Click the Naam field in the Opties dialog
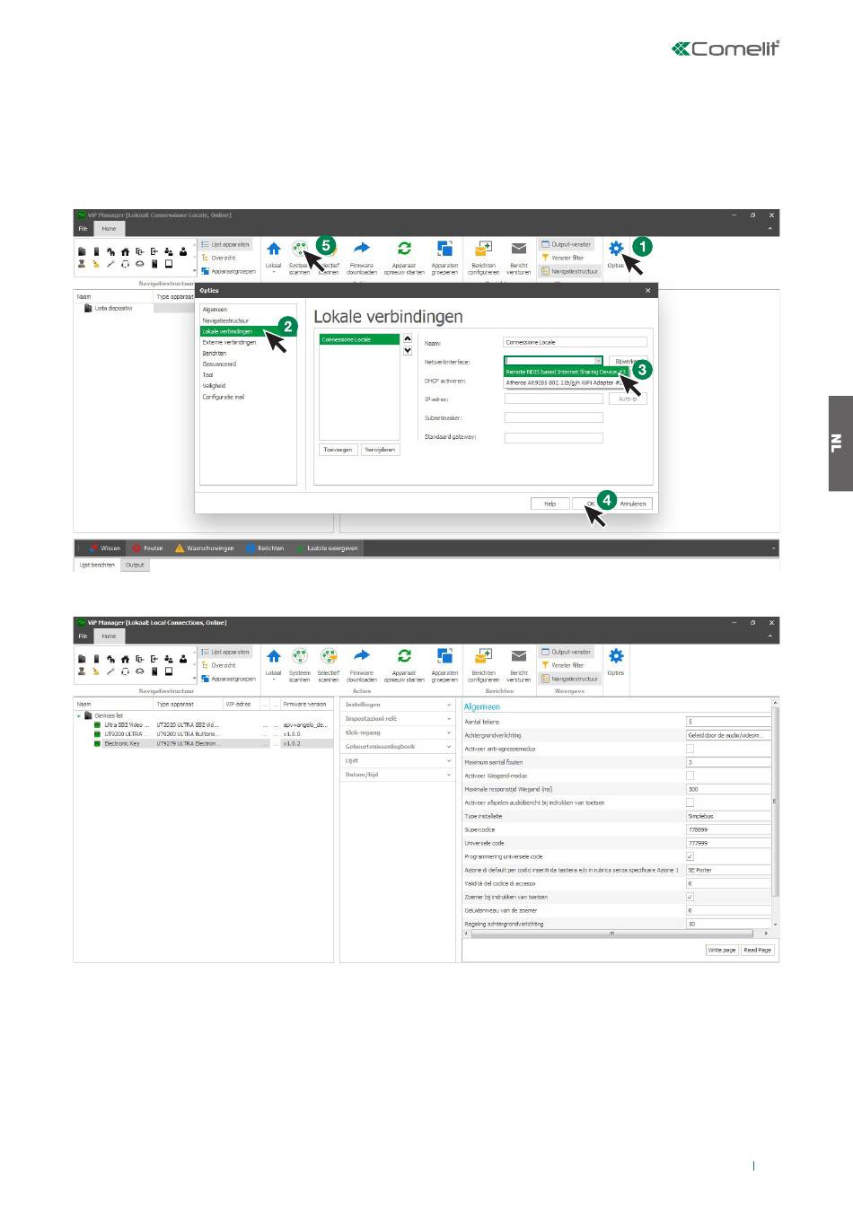Screen dimensions: 853x1210 [576, 342]
